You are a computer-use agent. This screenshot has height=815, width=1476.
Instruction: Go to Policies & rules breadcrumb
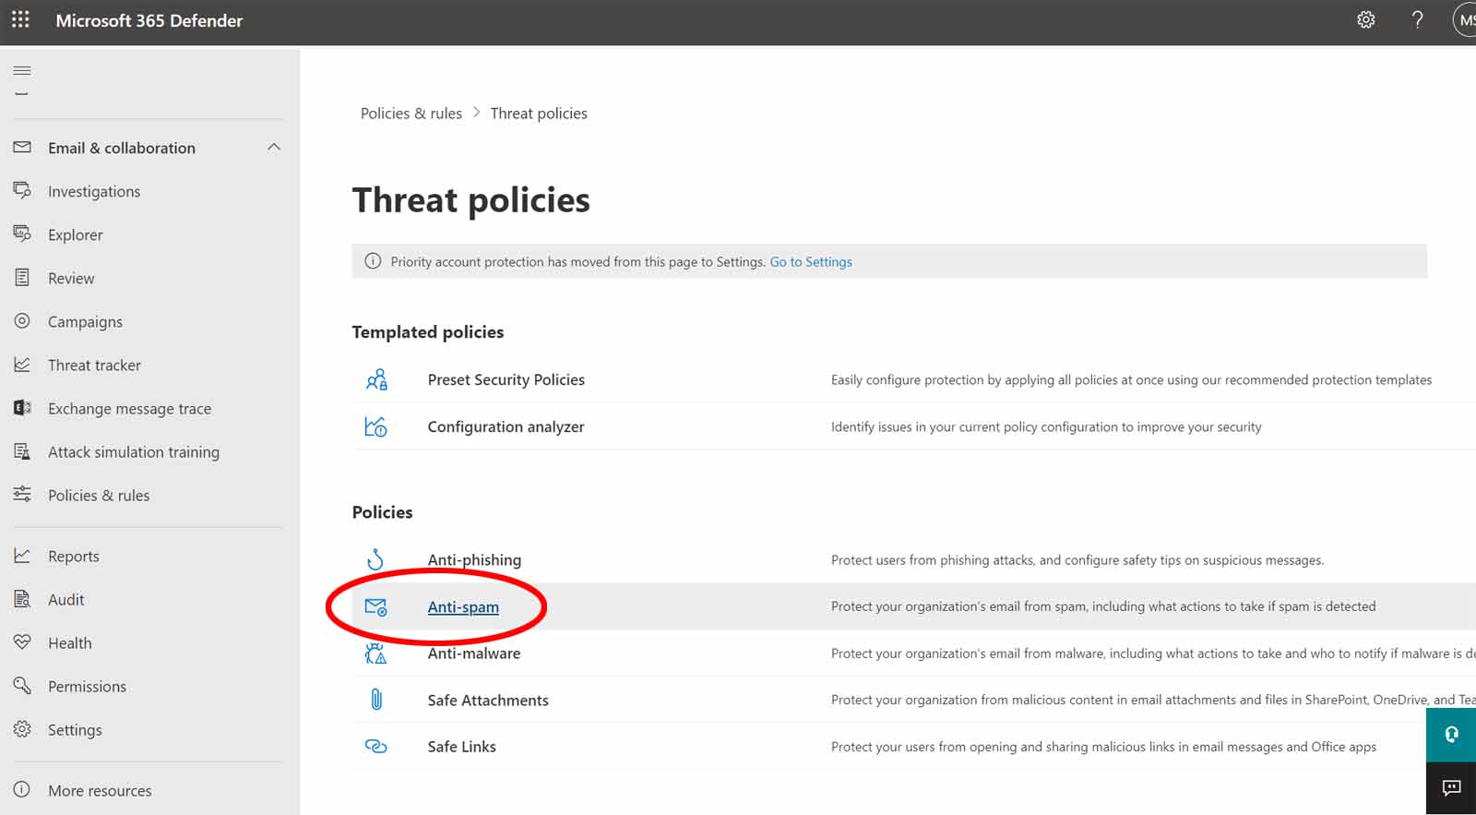411,113
